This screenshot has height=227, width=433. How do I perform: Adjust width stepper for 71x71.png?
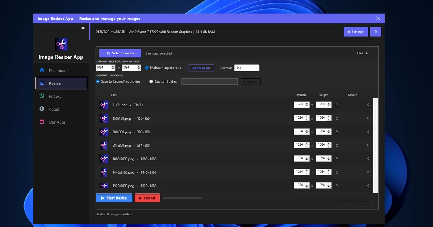pyautogui.click(x=307, y=105)
